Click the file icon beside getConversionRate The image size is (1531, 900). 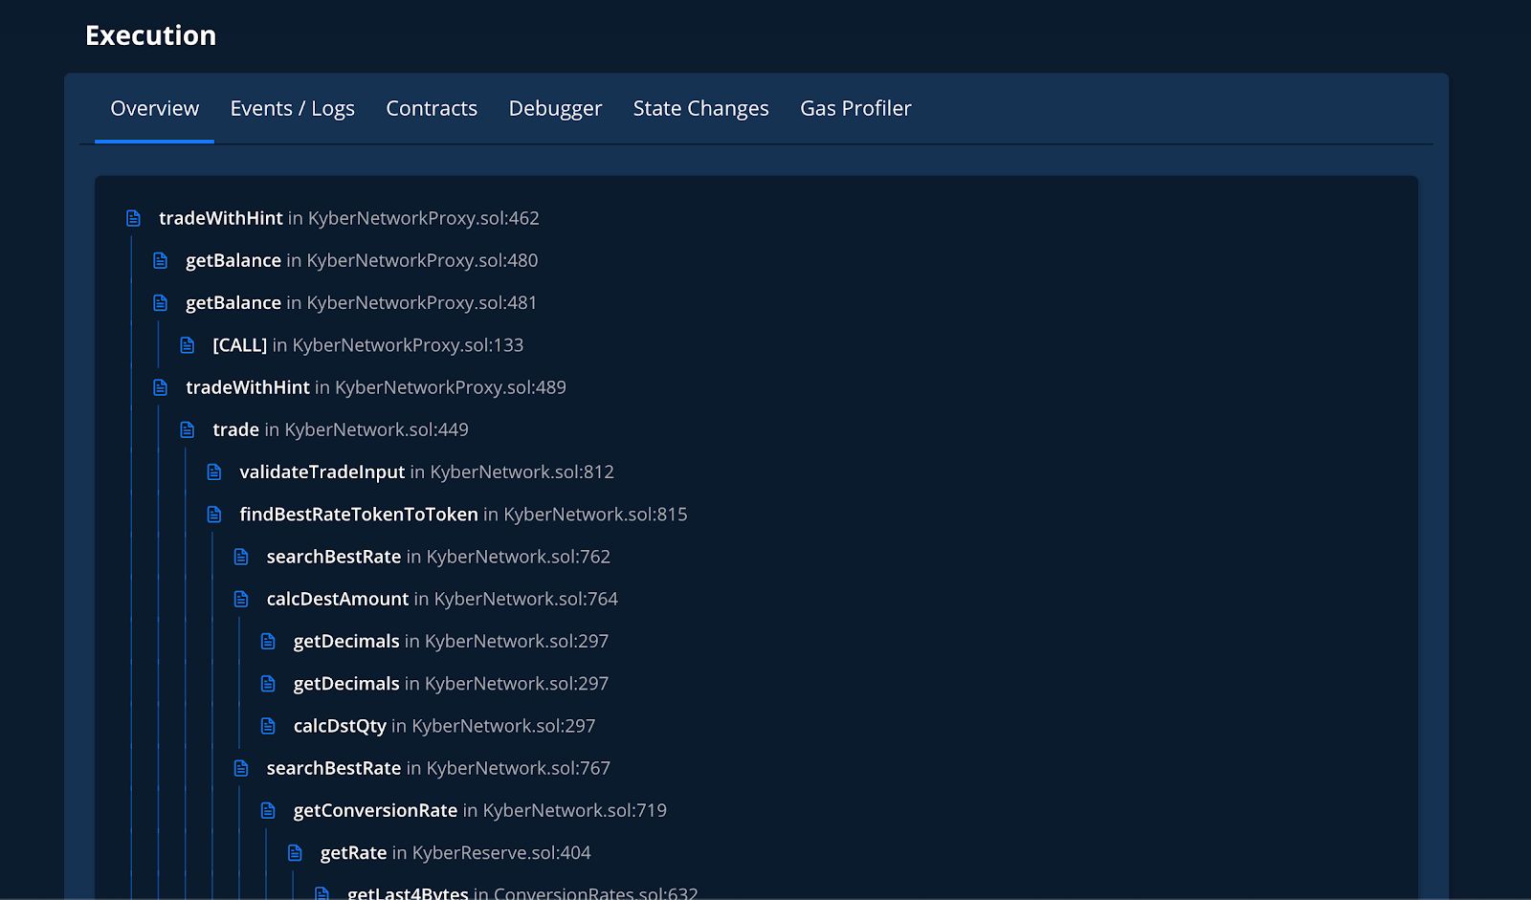coord(268,810)
